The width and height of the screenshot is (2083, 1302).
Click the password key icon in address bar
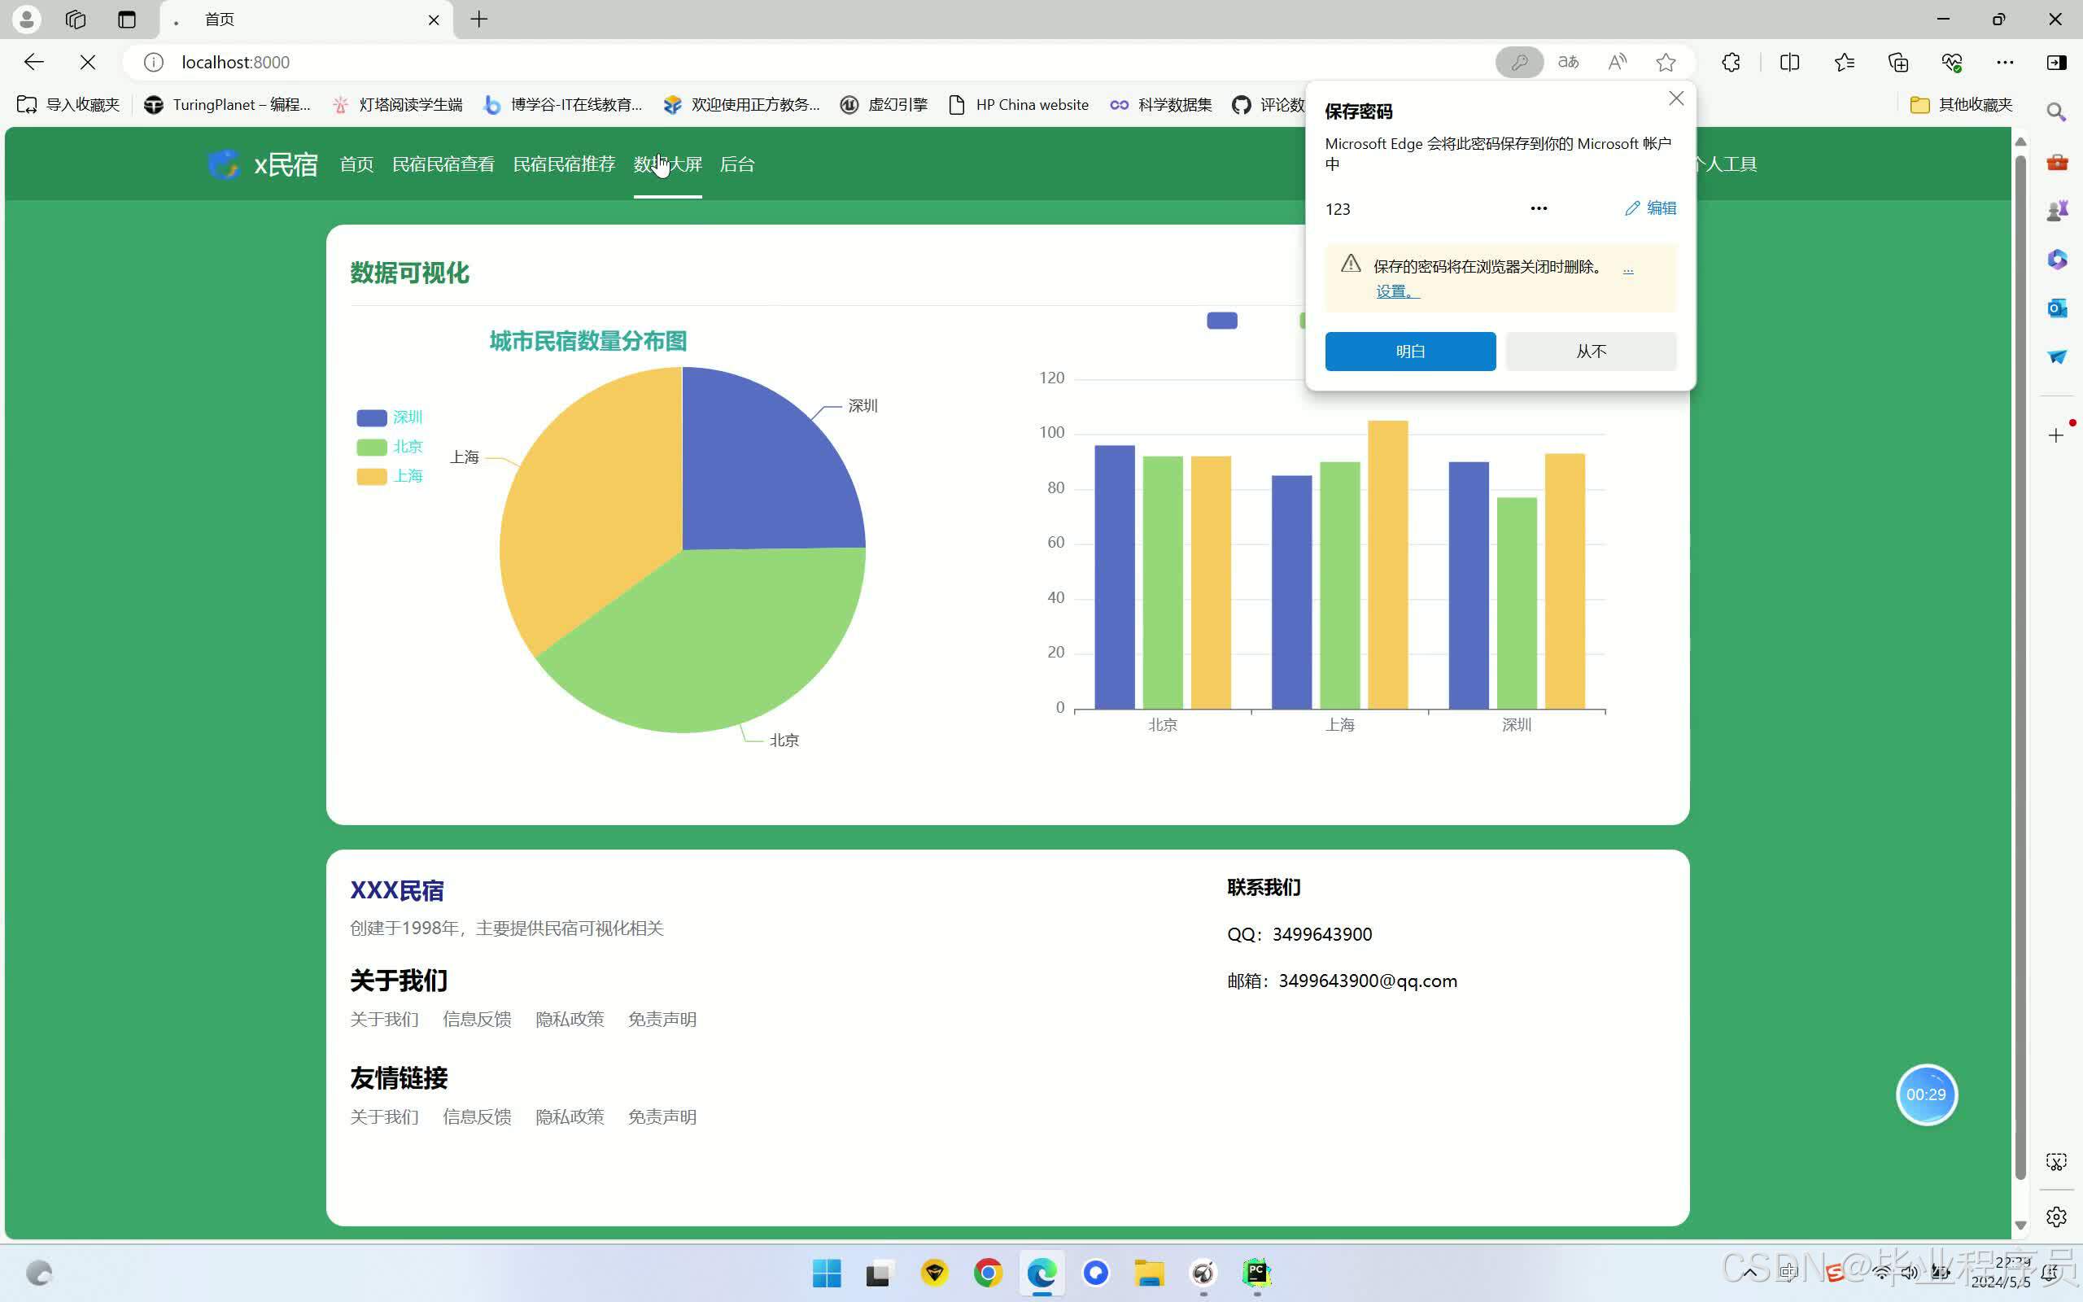(1519, 62)
